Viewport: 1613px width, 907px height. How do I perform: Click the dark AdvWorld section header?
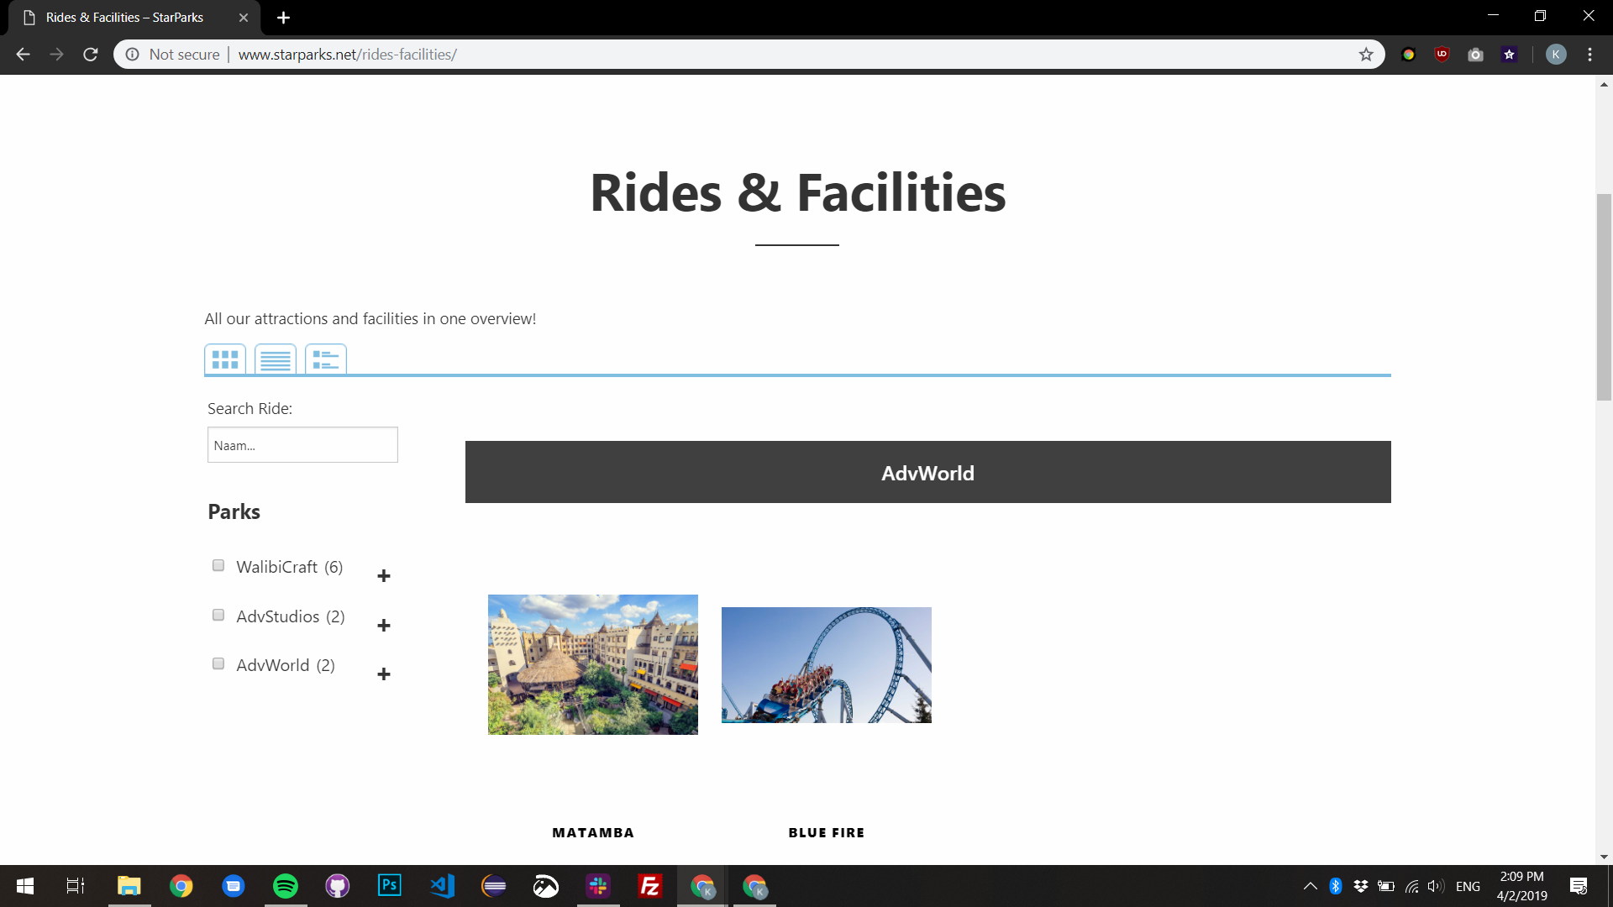click(x=927, y=472)
